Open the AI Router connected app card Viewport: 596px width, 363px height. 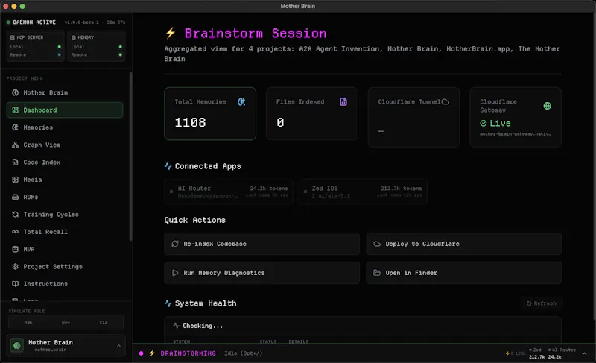pos(229,192)
